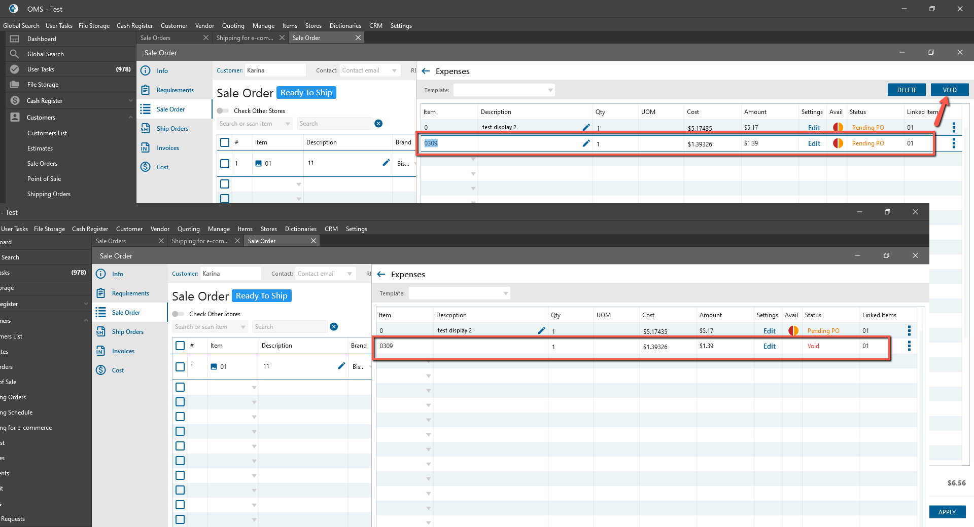Image resolution: width=974 pixels, height=527 pixels.
Task: Click the pencil icon on the highlighted 0309 row
Action: tap(586, 143)
